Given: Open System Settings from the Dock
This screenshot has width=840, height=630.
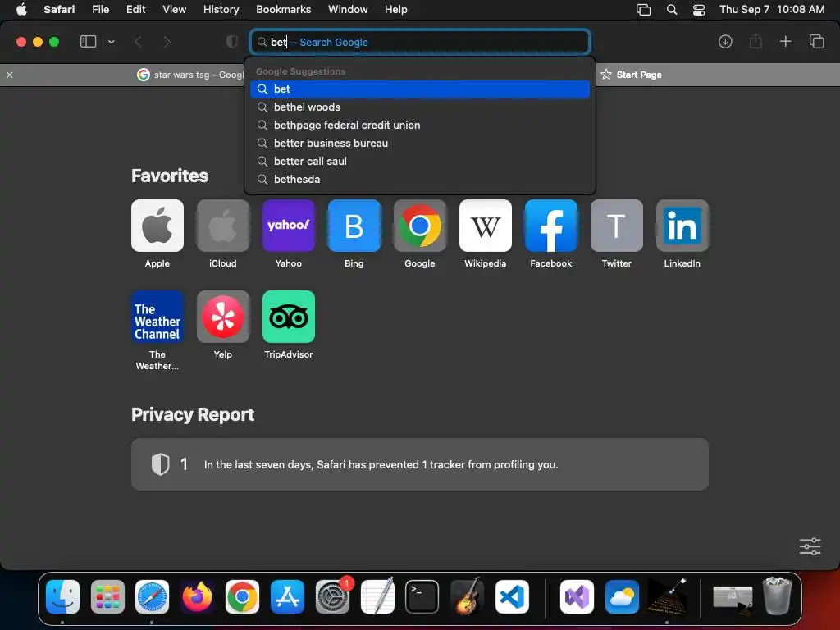Looking at the screenshot, I should pyautogui.click(x=332, y=596).
